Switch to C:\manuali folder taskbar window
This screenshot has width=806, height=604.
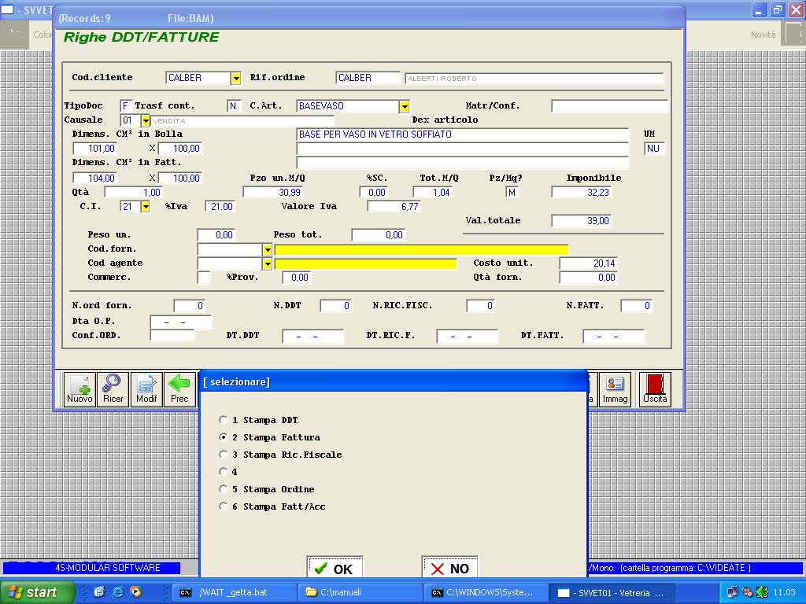coord(360,592)
